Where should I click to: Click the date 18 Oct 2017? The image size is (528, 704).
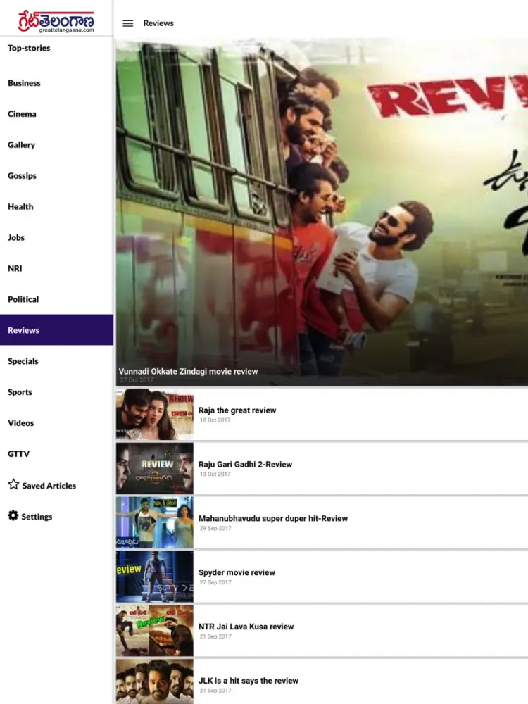pos(215,420)
